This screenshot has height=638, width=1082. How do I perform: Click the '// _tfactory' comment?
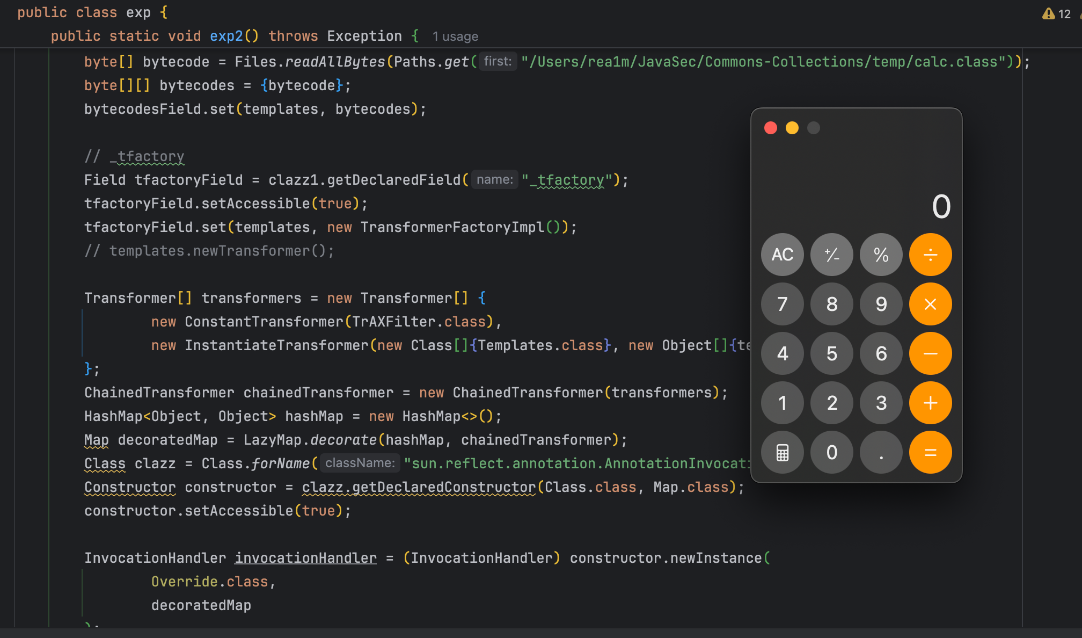(x=134, y=156)
